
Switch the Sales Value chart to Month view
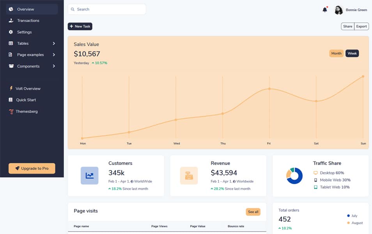[336, 53]
